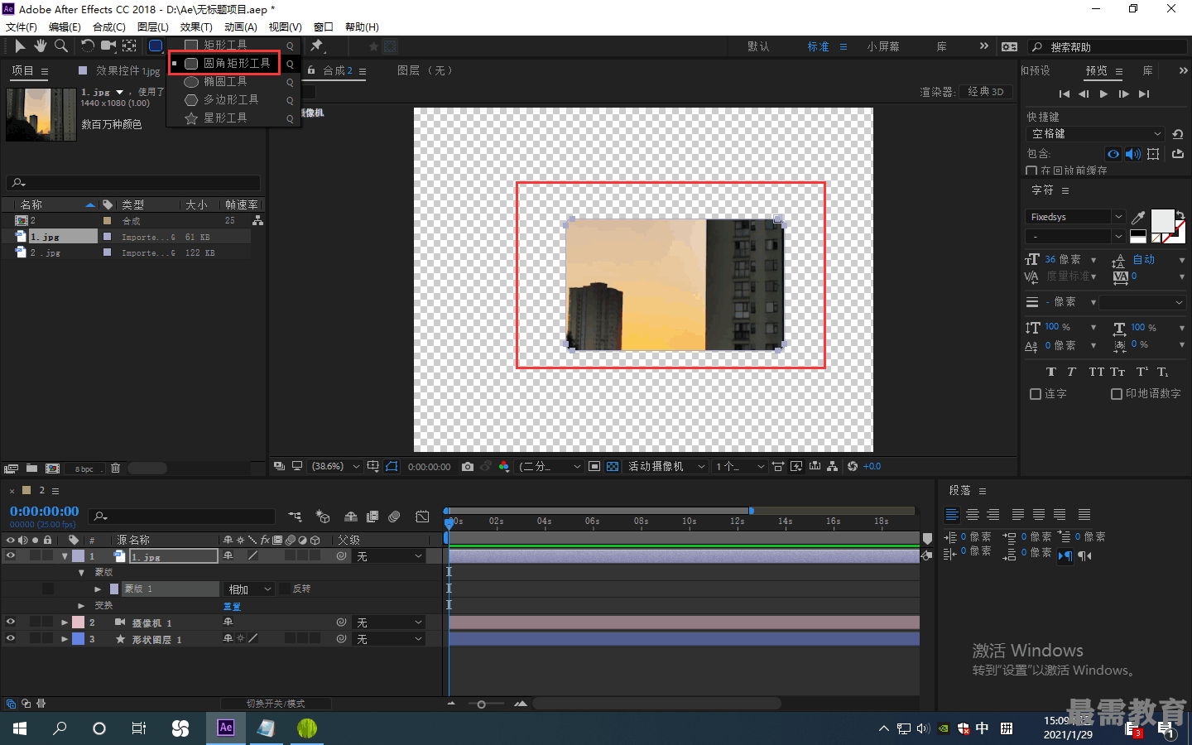Create new folder in project panel
Screen dimensions: 1192x745
click(x=31, y=469)
